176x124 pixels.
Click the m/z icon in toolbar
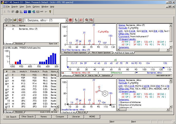pyautogui.click(x=42, y=12)
